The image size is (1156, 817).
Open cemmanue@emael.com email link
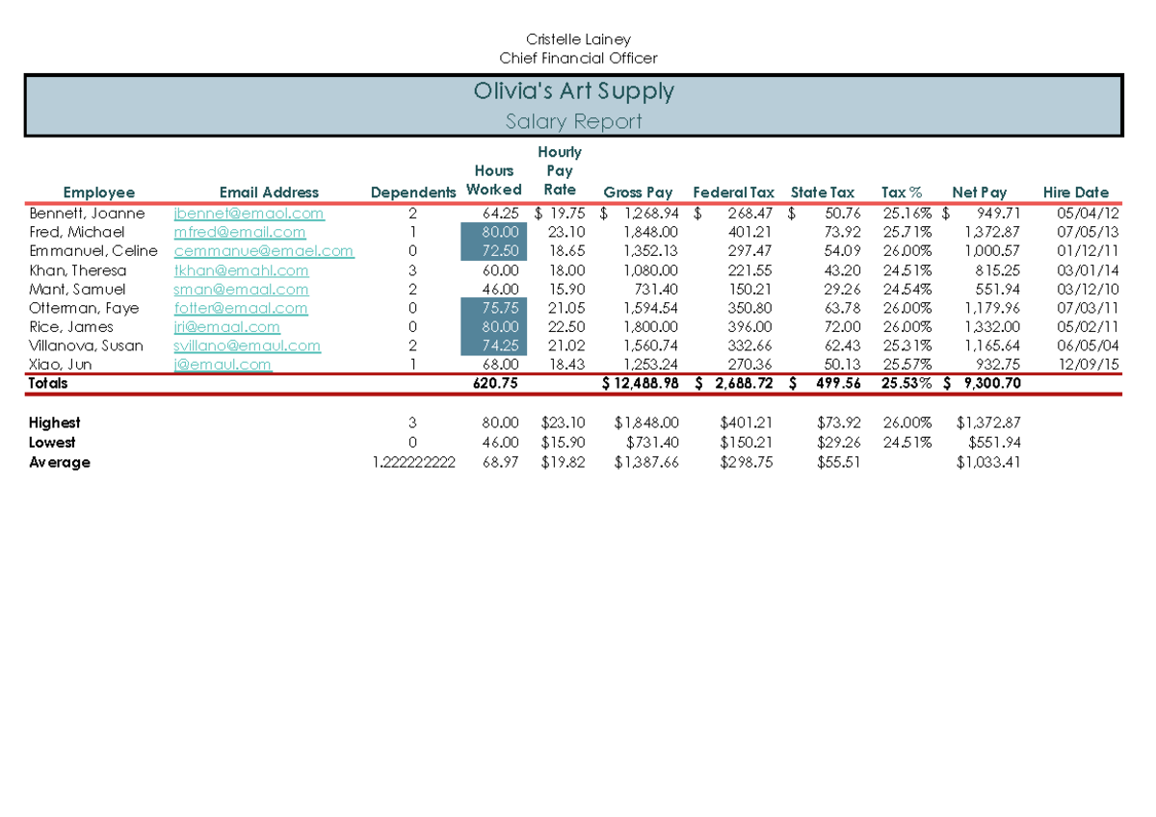[263, 250]
